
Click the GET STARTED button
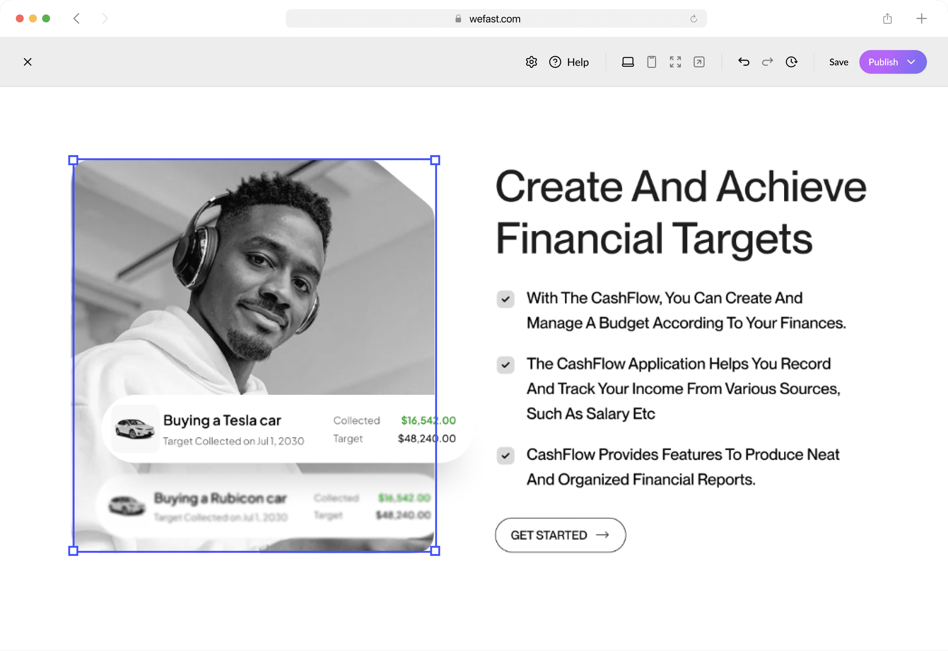(560, 535)
